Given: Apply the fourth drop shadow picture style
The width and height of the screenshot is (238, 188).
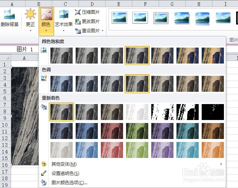Looking at the screenshot, I should coord(182,18).
